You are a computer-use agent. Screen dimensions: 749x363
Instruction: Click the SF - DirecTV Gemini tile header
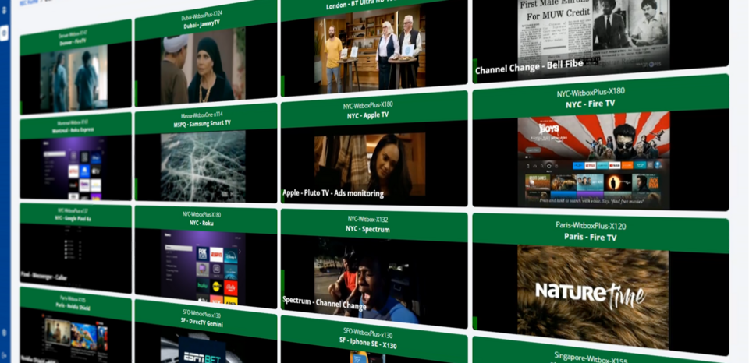click(203, 317)
